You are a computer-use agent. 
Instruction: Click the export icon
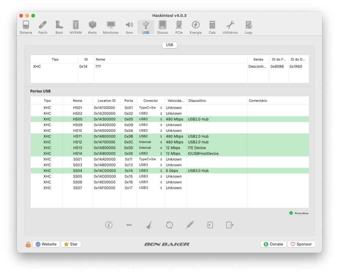pos(230,225)
